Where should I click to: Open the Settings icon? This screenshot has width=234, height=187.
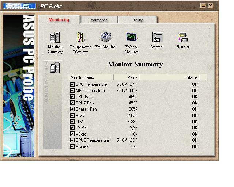[157, 37]
